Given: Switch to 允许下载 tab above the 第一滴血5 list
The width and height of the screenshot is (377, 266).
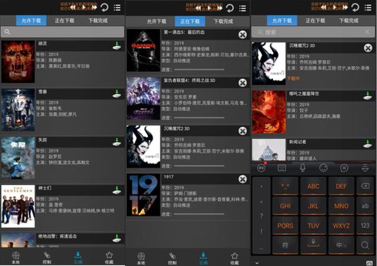Looking at the screenshot, I should 157,21.
